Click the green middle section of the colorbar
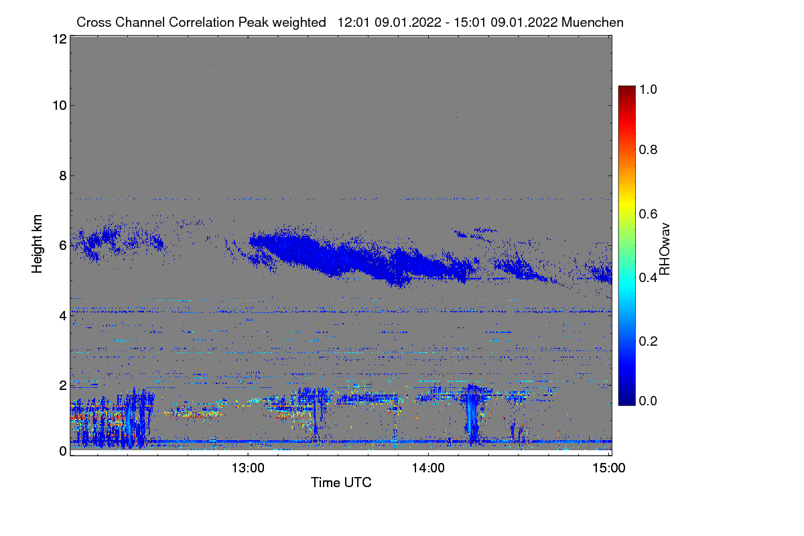 [626, 245]
